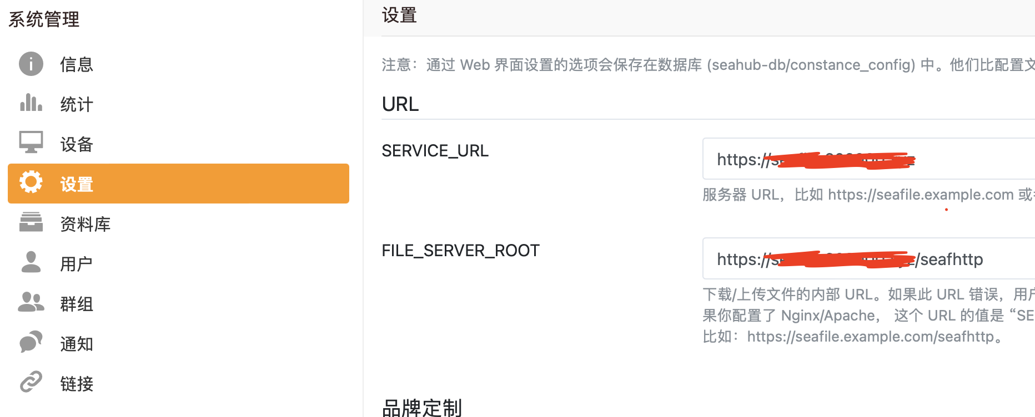Click inside the FILE_SERVER_ROOT input field
Screen dimensions: 1035x417
pos(869,258)
